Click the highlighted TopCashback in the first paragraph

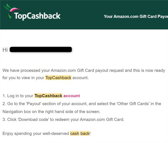(x=58, y=78)
